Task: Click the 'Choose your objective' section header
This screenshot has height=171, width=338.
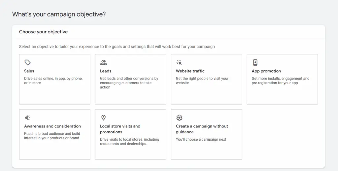Action: [x=43, y=32]
